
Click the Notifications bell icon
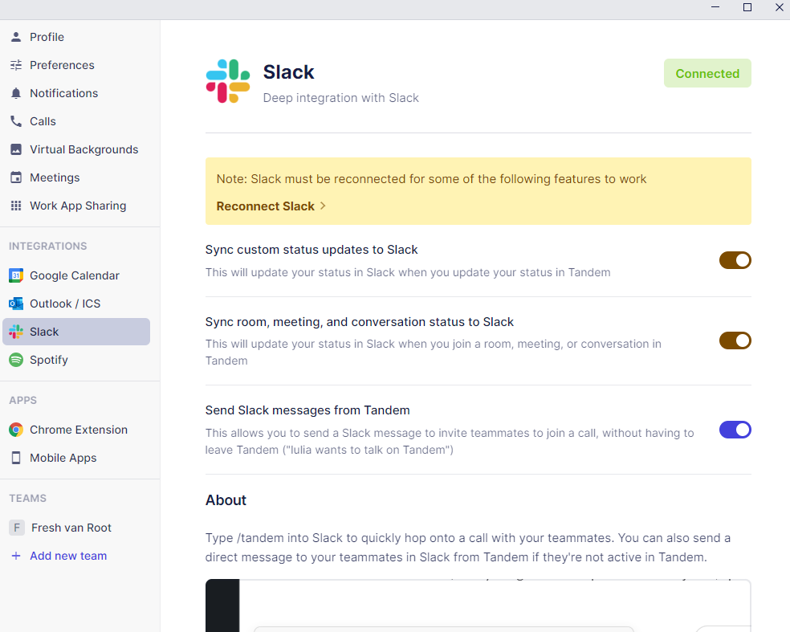pyautogui.click(x=16, y=93)
